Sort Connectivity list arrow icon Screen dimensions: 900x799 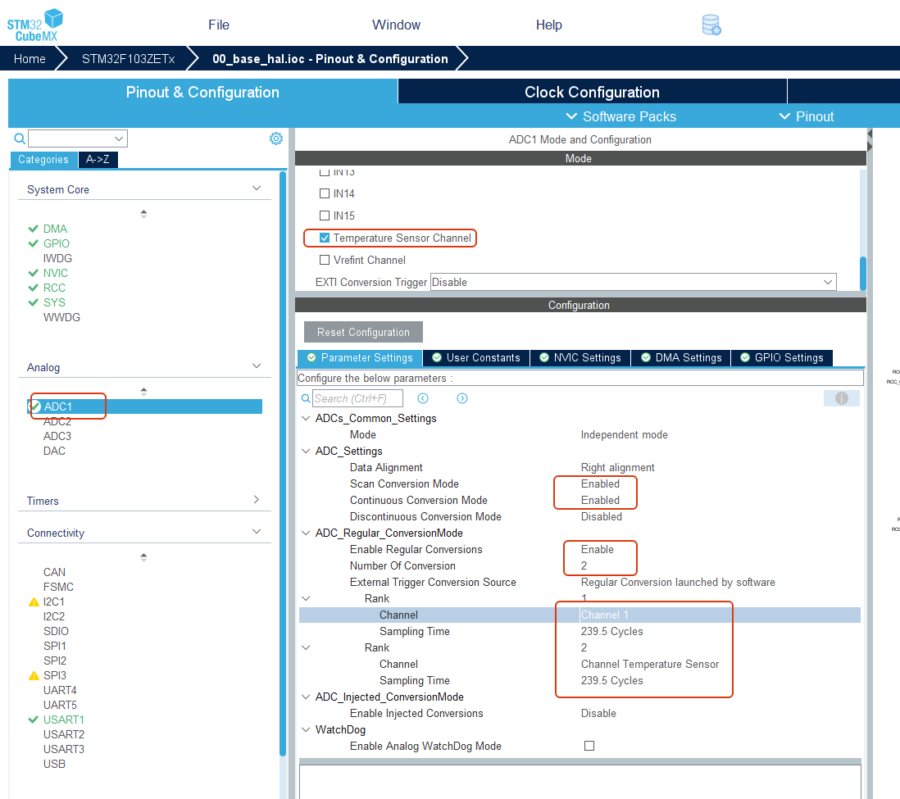tap(143, 556)
